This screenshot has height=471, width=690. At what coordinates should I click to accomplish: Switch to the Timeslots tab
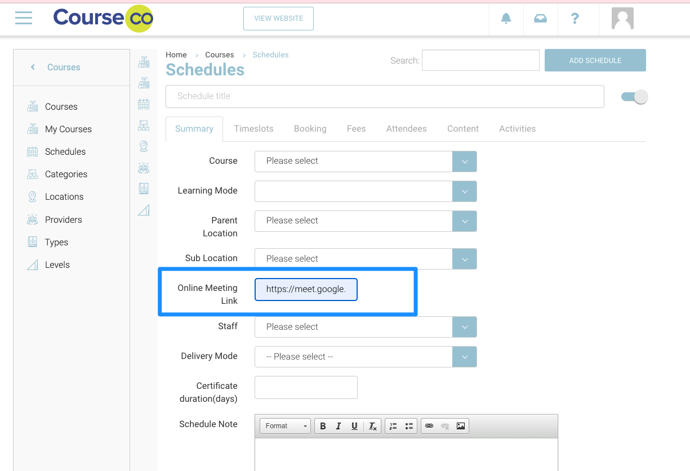253,129
